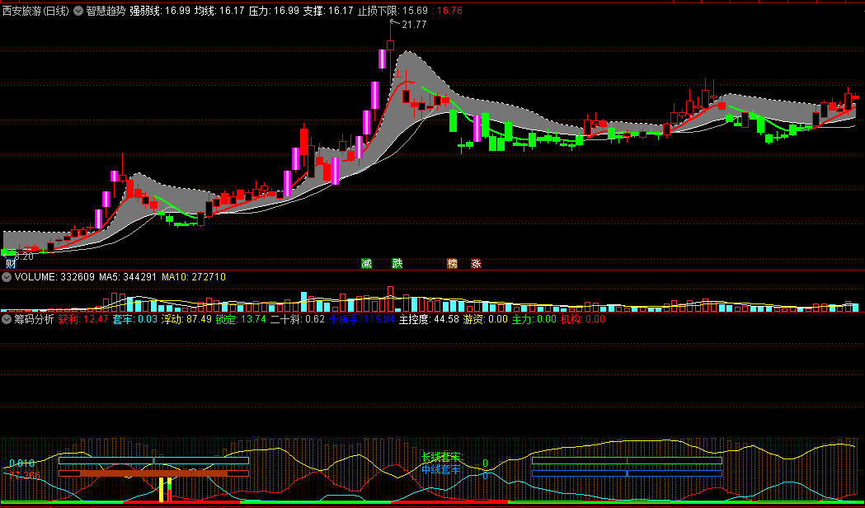This screenshot has width=865, height=508.
Task: Click the red 77.286 value label
Action: point(24,475)
